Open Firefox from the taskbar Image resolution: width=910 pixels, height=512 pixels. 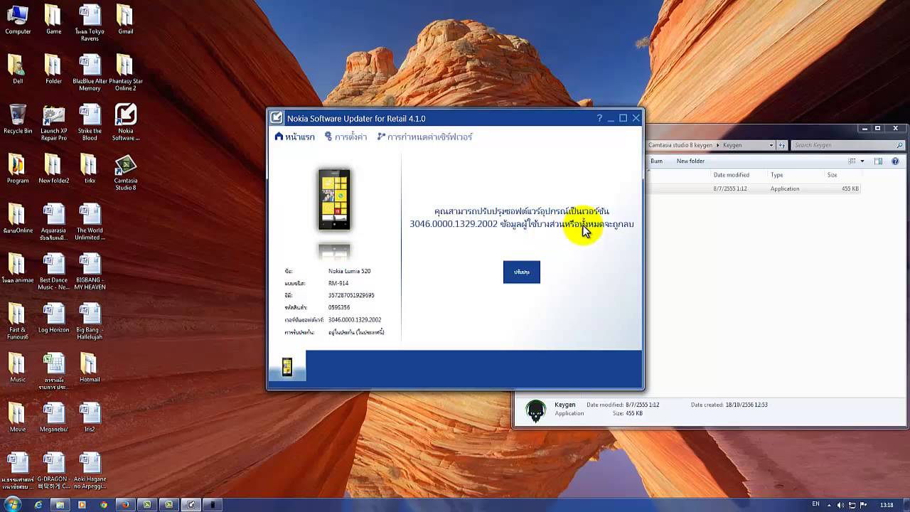coord(125,504)
